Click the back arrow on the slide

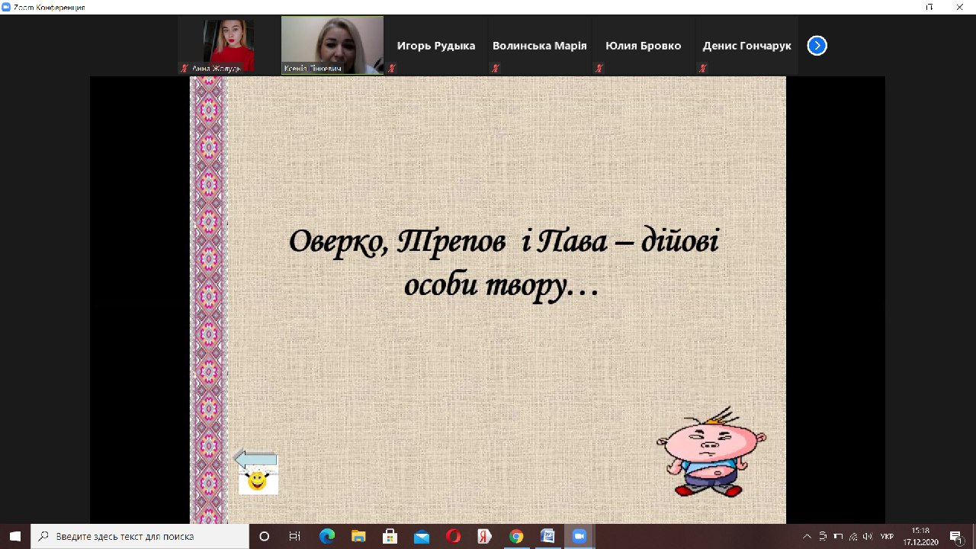[256, 459]
